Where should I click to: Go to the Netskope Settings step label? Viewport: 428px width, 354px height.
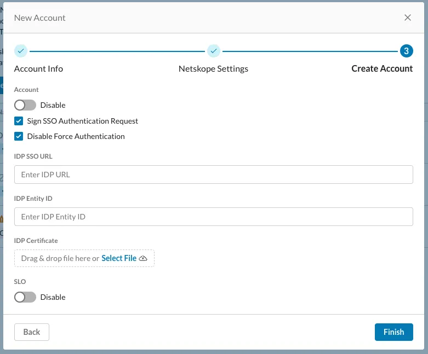(213, 69)
